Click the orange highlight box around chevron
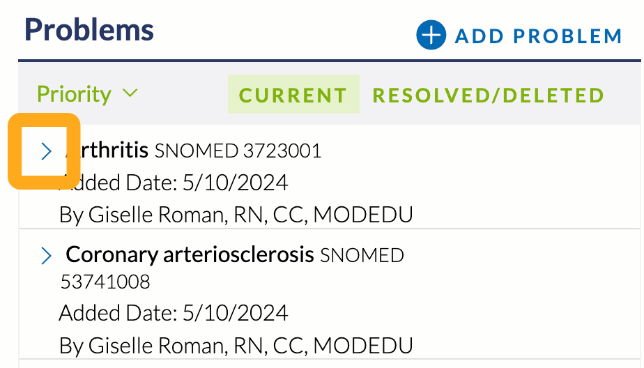644x368 pixels. click(44, 151)
